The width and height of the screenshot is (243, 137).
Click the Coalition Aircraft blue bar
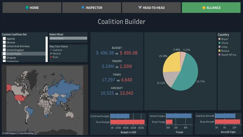click(225, 116)
